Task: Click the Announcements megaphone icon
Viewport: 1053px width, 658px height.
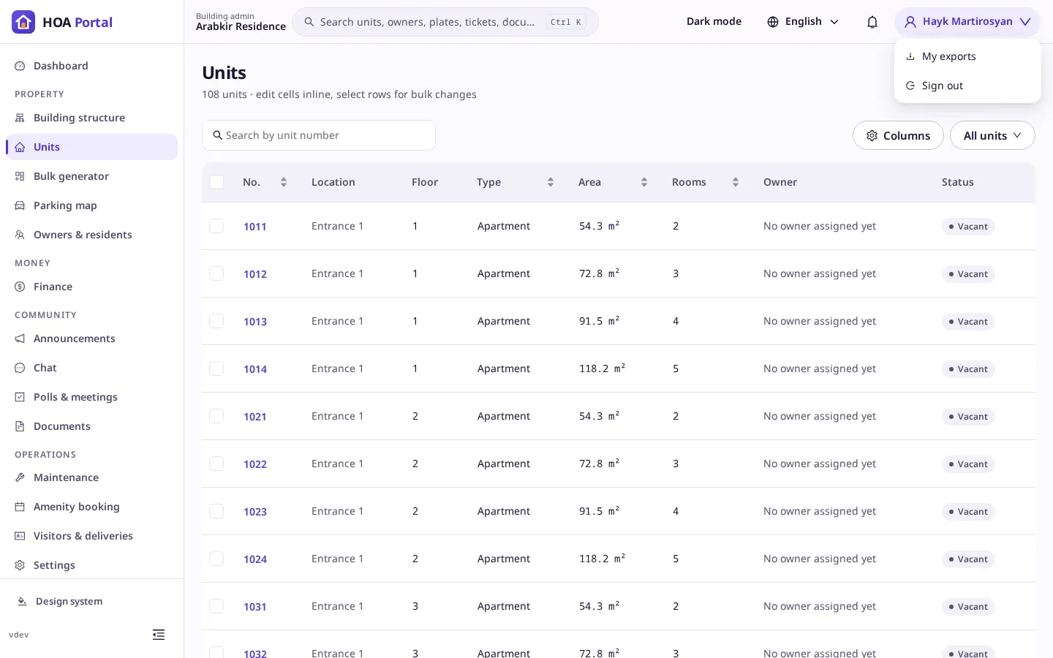Action: pos(20,339)
